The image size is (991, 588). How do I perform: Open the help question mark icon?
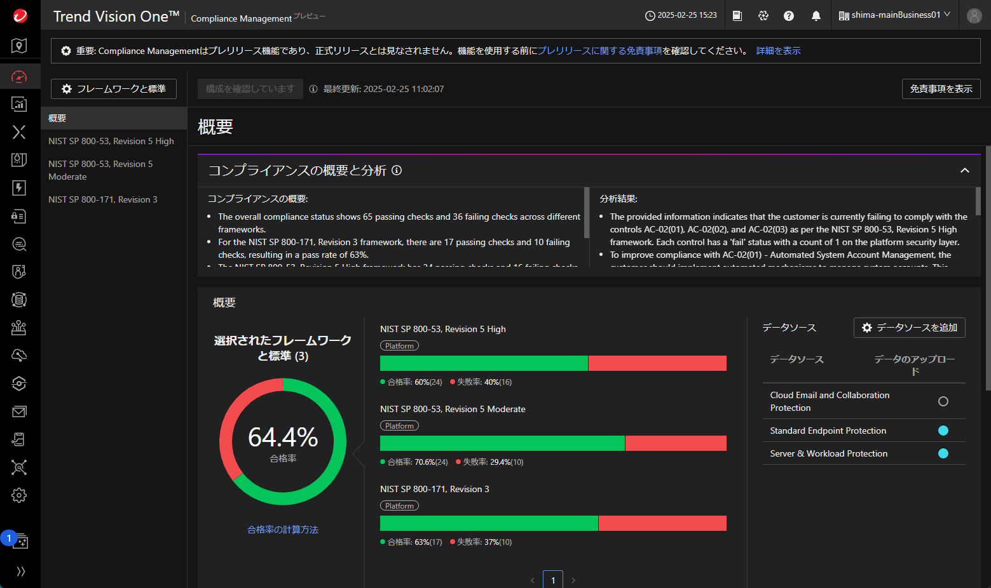[789, 16]
